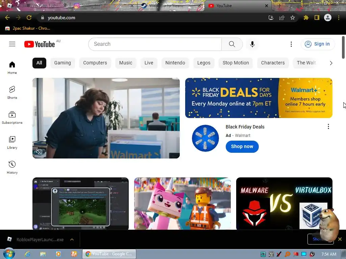Screen dimensions: 346x259
Task: Select the All filter chip
Action: tap(39, 63)
